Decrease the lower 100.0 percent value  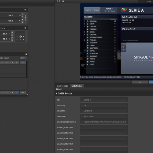click(23, 22)
